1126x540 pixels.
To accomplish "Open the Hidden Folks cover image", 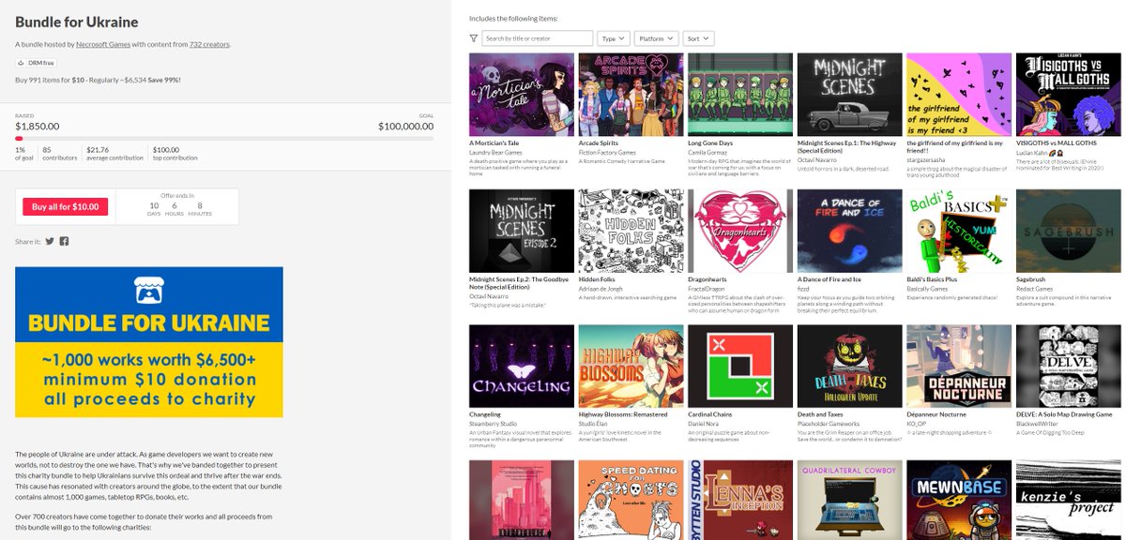I will tap(631, 231).
